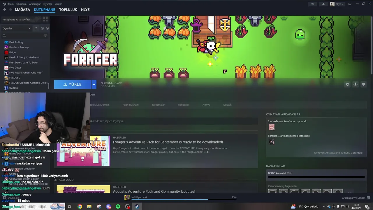
Task: Expand the Oyunlar filter dropdown
Action: (x=17, y=28)
